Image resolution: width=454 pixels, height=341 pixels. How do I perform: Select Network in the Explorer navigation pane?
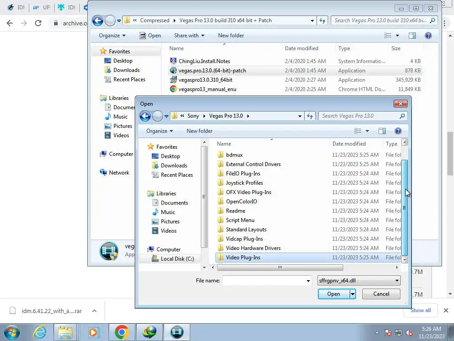(x=119, y=173)
